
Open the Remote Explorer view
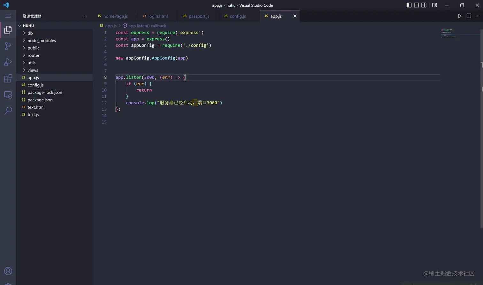point(8,95)
